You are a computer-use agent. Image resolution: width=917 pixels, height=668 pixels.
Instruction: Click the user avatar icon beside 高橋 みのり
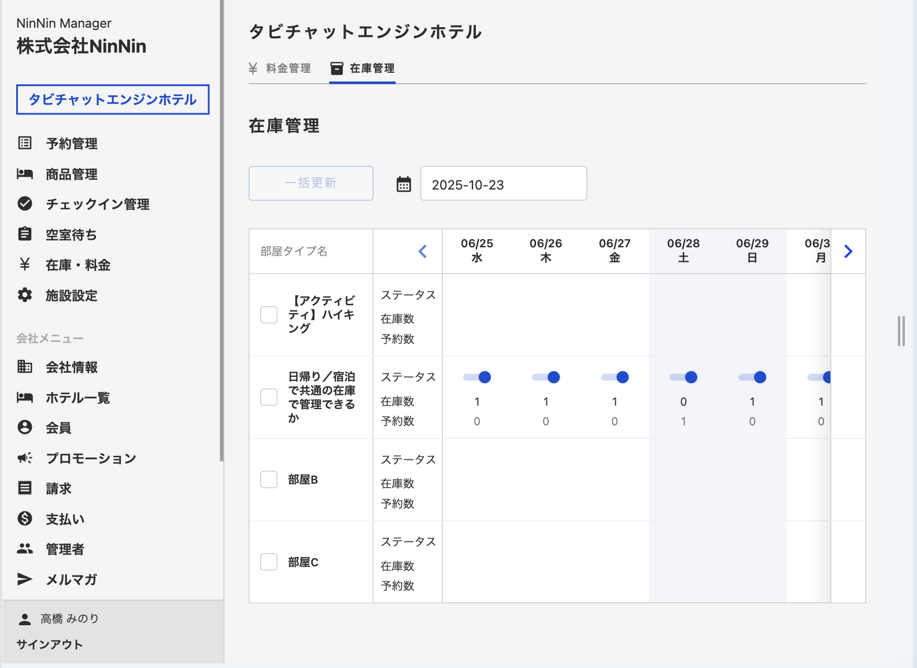pyautogui.click(x=25, y=619)
